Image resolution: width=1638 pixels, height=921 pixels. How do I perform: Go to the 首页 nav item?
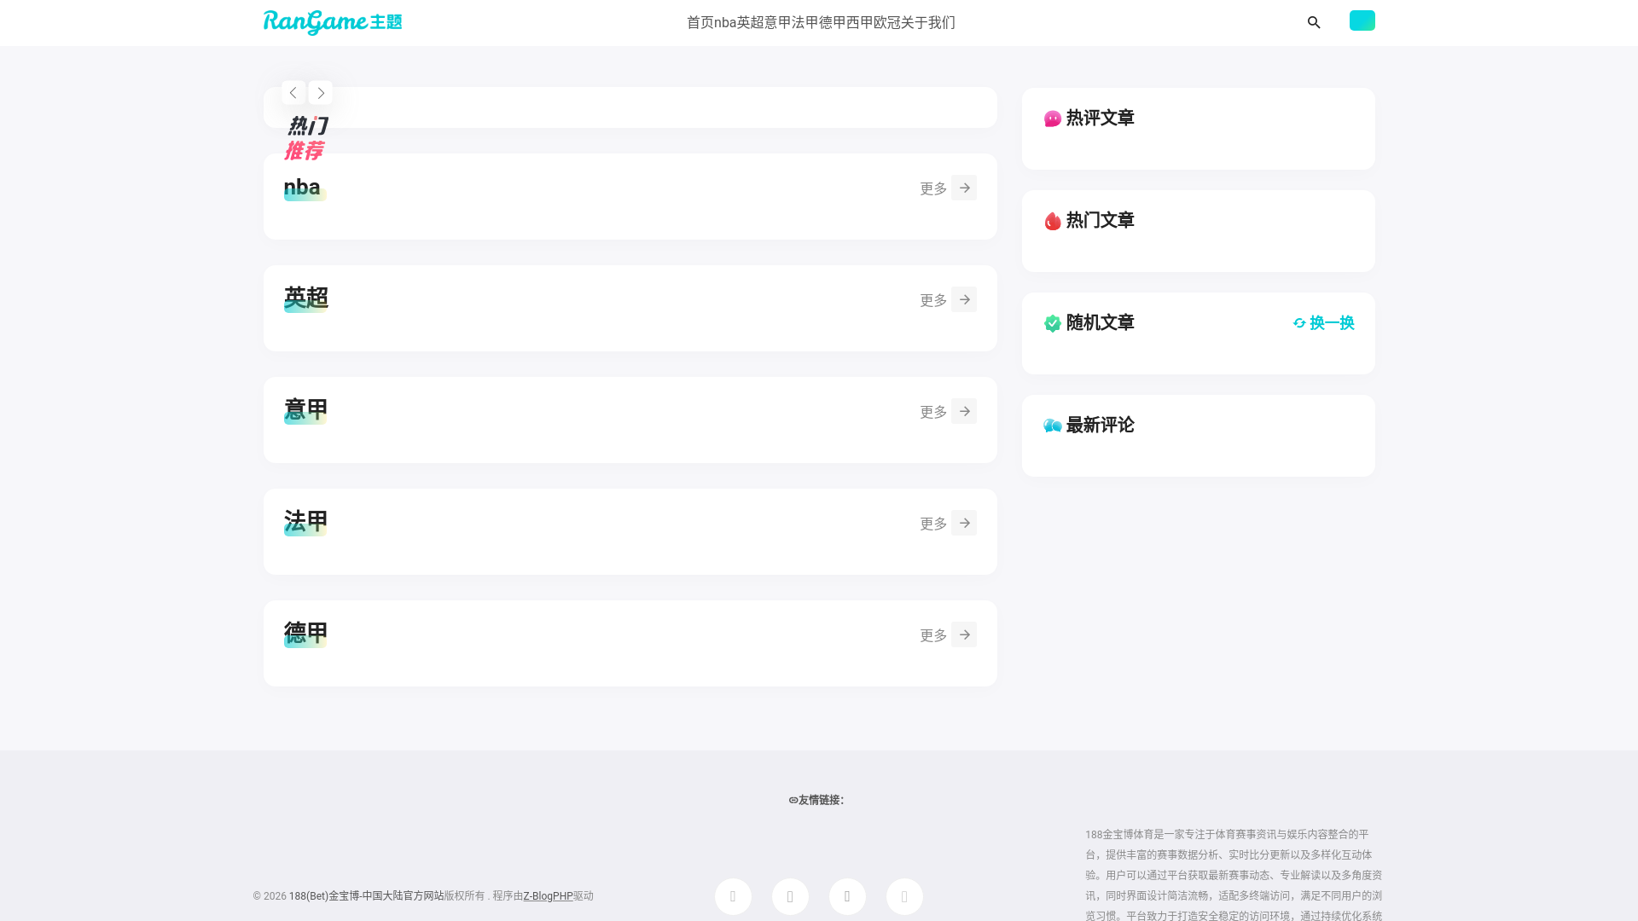[x=700, y=23]
